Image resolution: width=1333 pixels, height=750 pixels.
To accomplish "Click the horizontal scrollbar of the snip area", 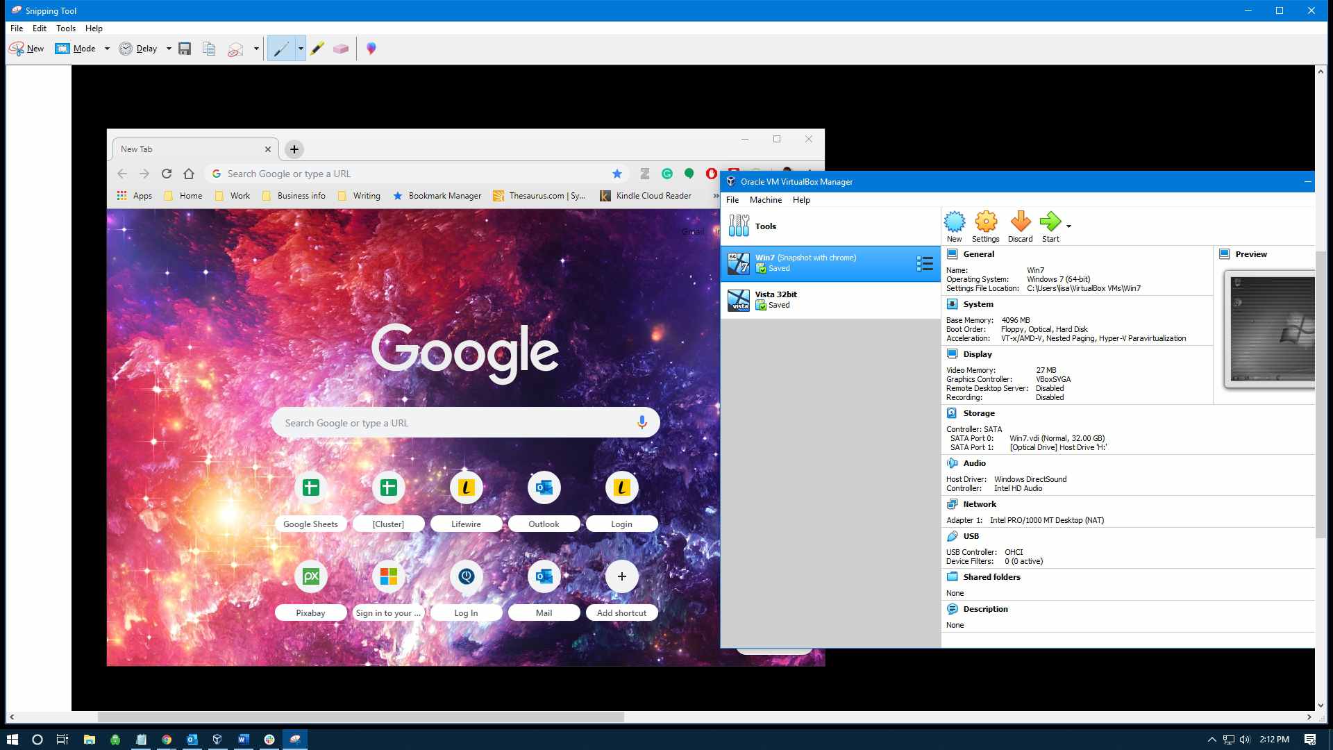I will click(361, 717).
